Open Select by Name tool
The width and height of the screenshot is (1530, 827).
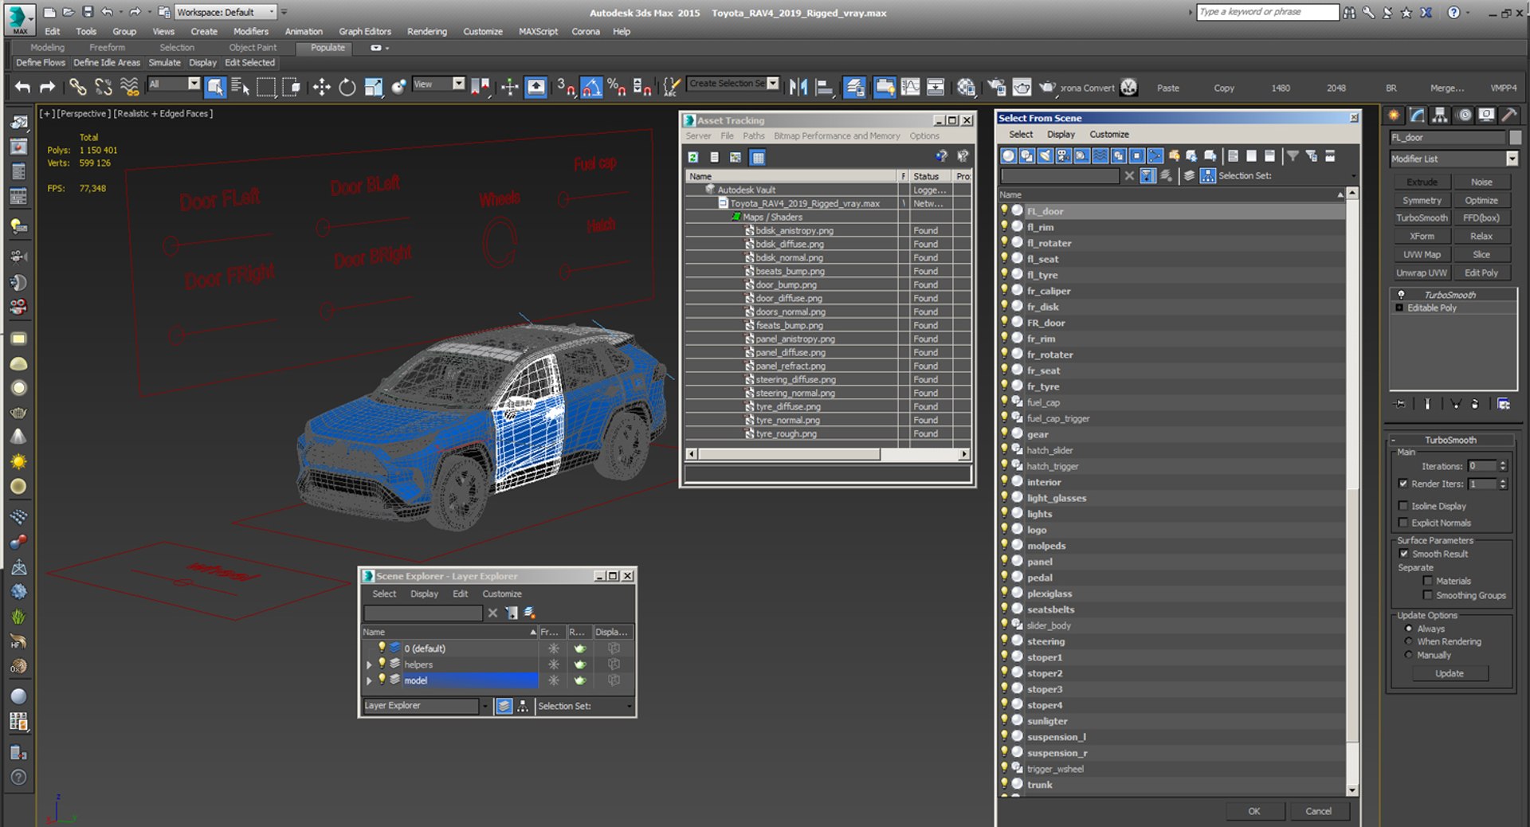[240, 87]
